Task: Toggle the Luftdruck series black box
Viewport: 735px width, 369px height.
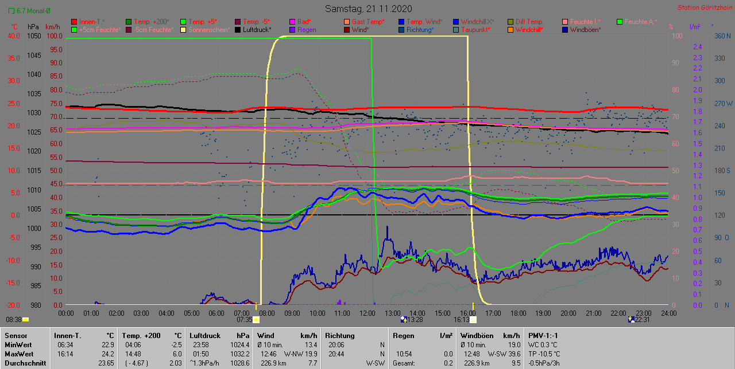Action: pos(237,30)
